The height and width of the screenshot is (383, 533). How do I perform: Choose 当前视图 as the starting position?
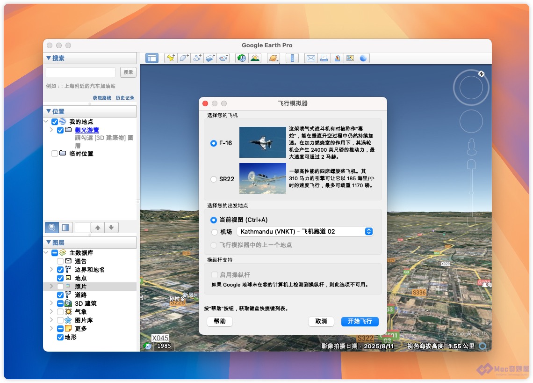tap(214, 220)
